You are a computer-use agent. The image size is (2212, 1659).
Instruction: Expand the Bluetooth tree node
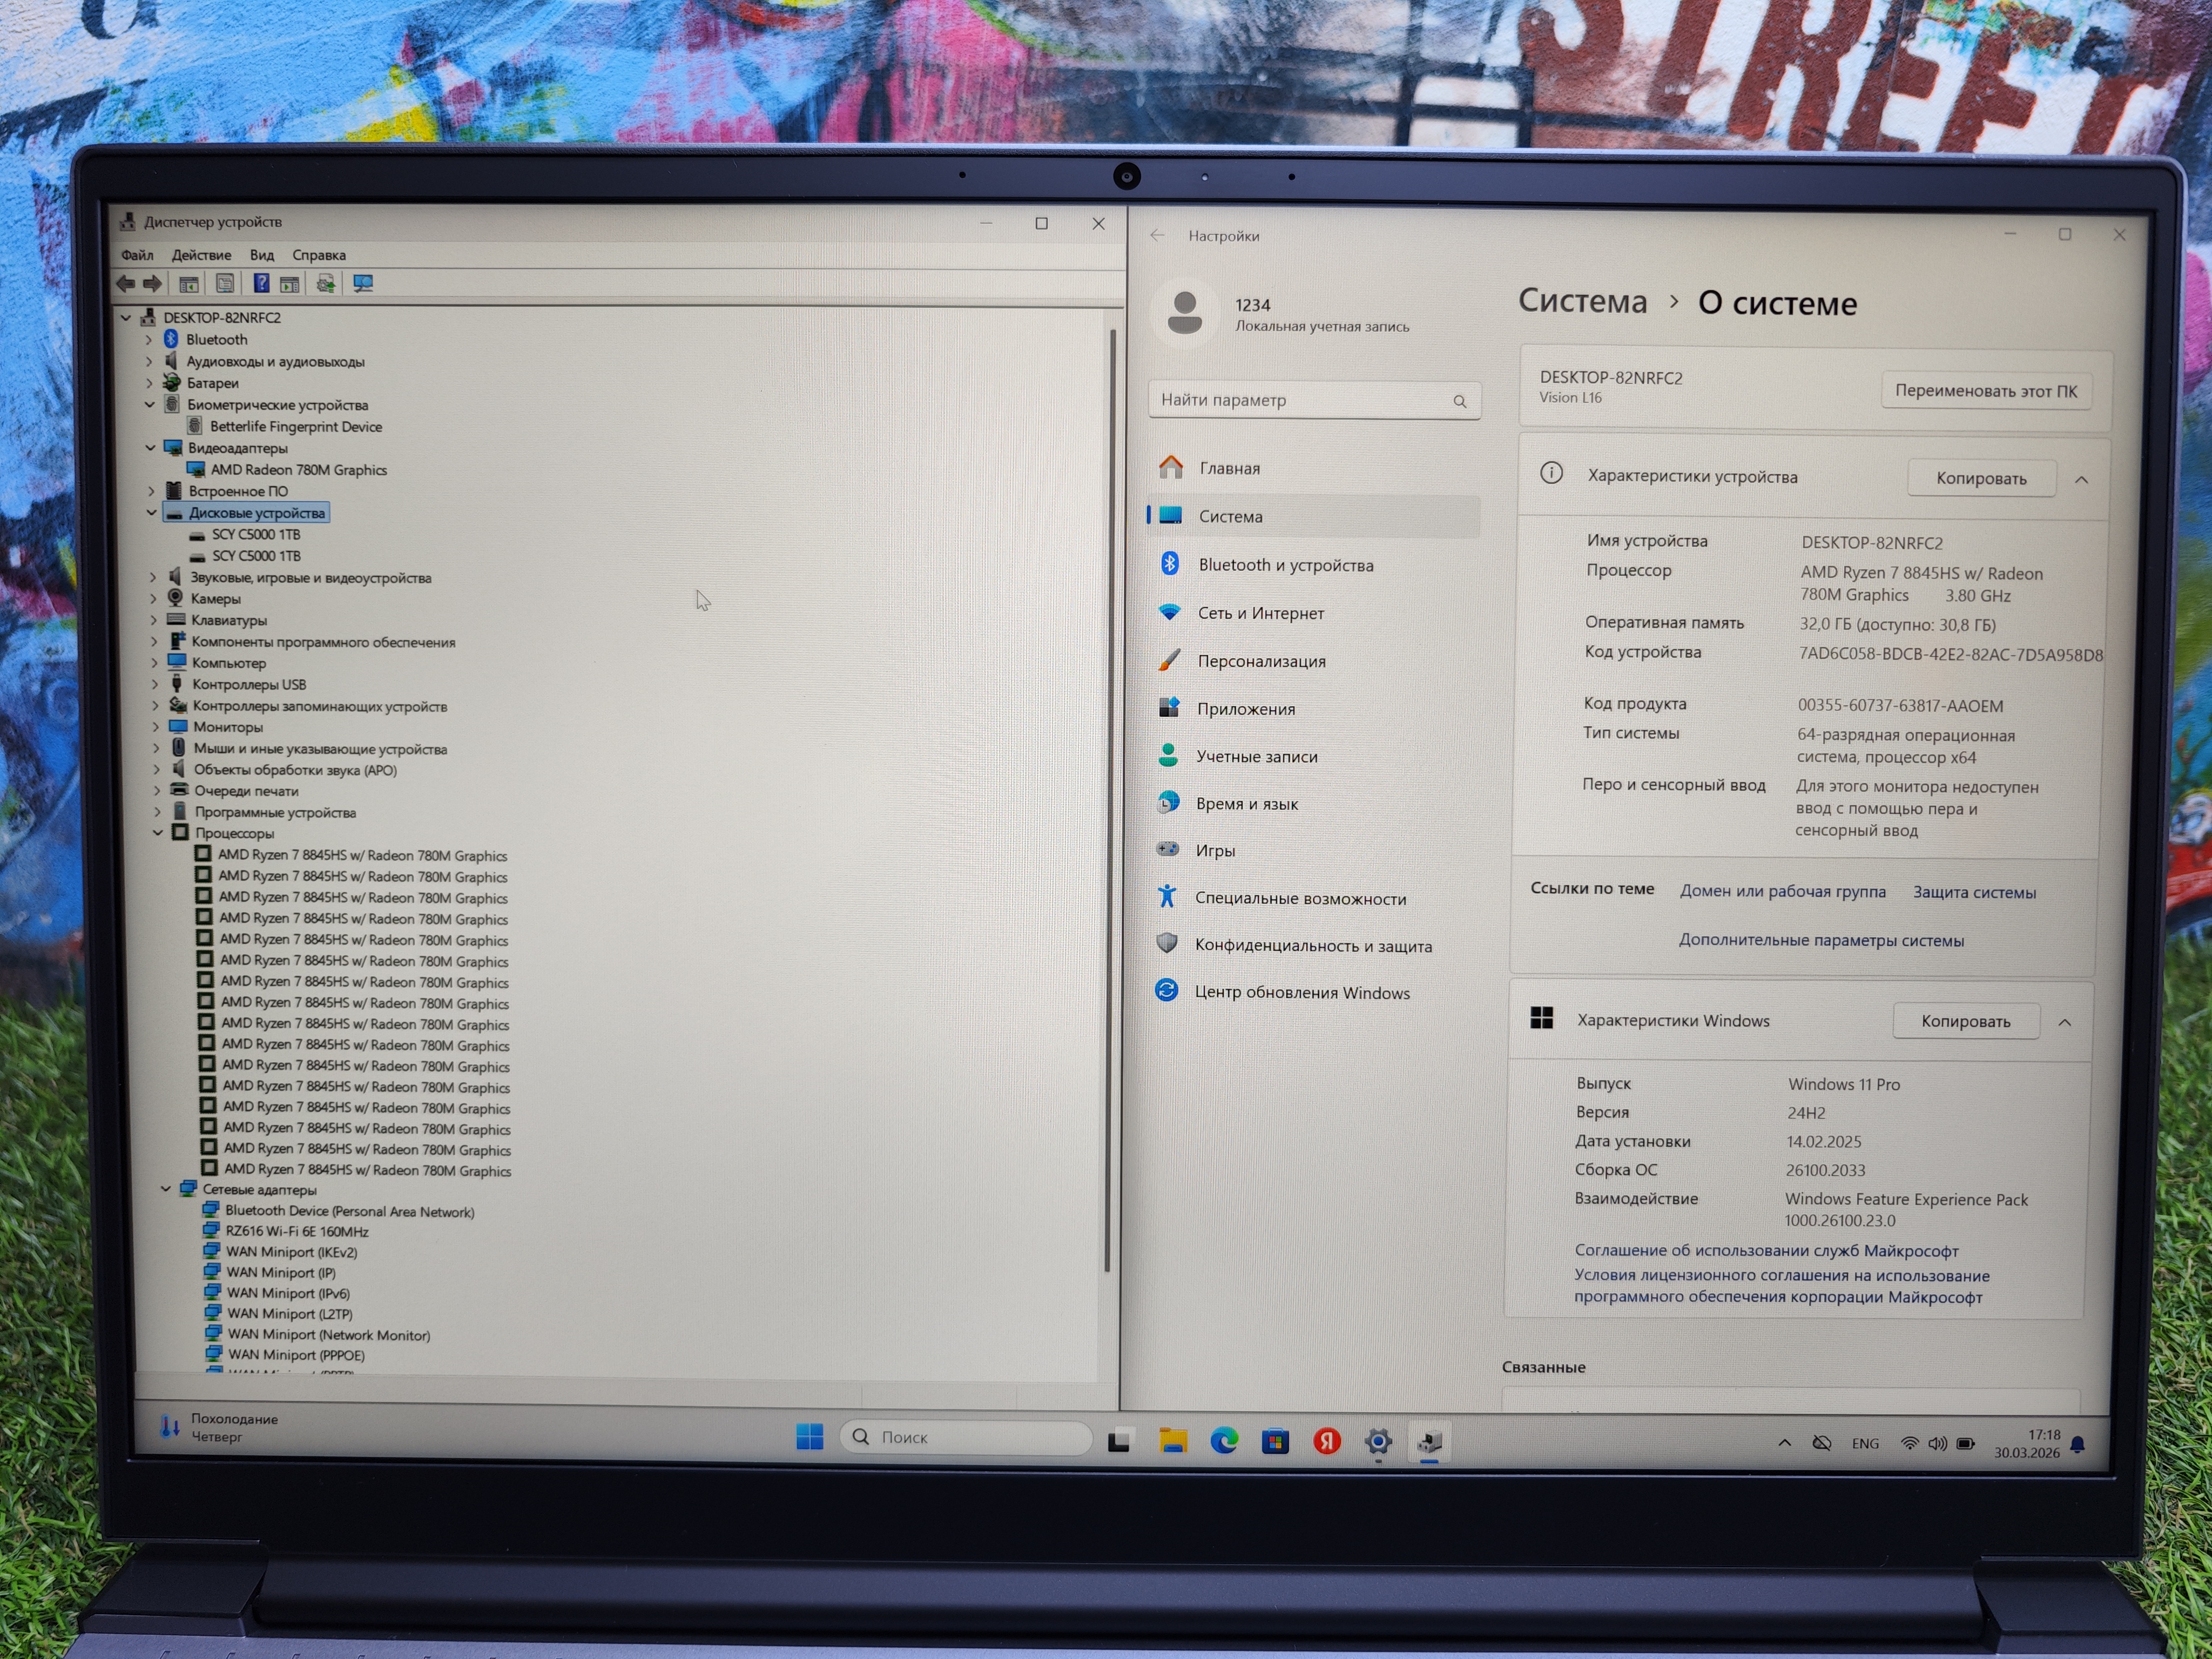pyautogui.click(x=149, y=339)
